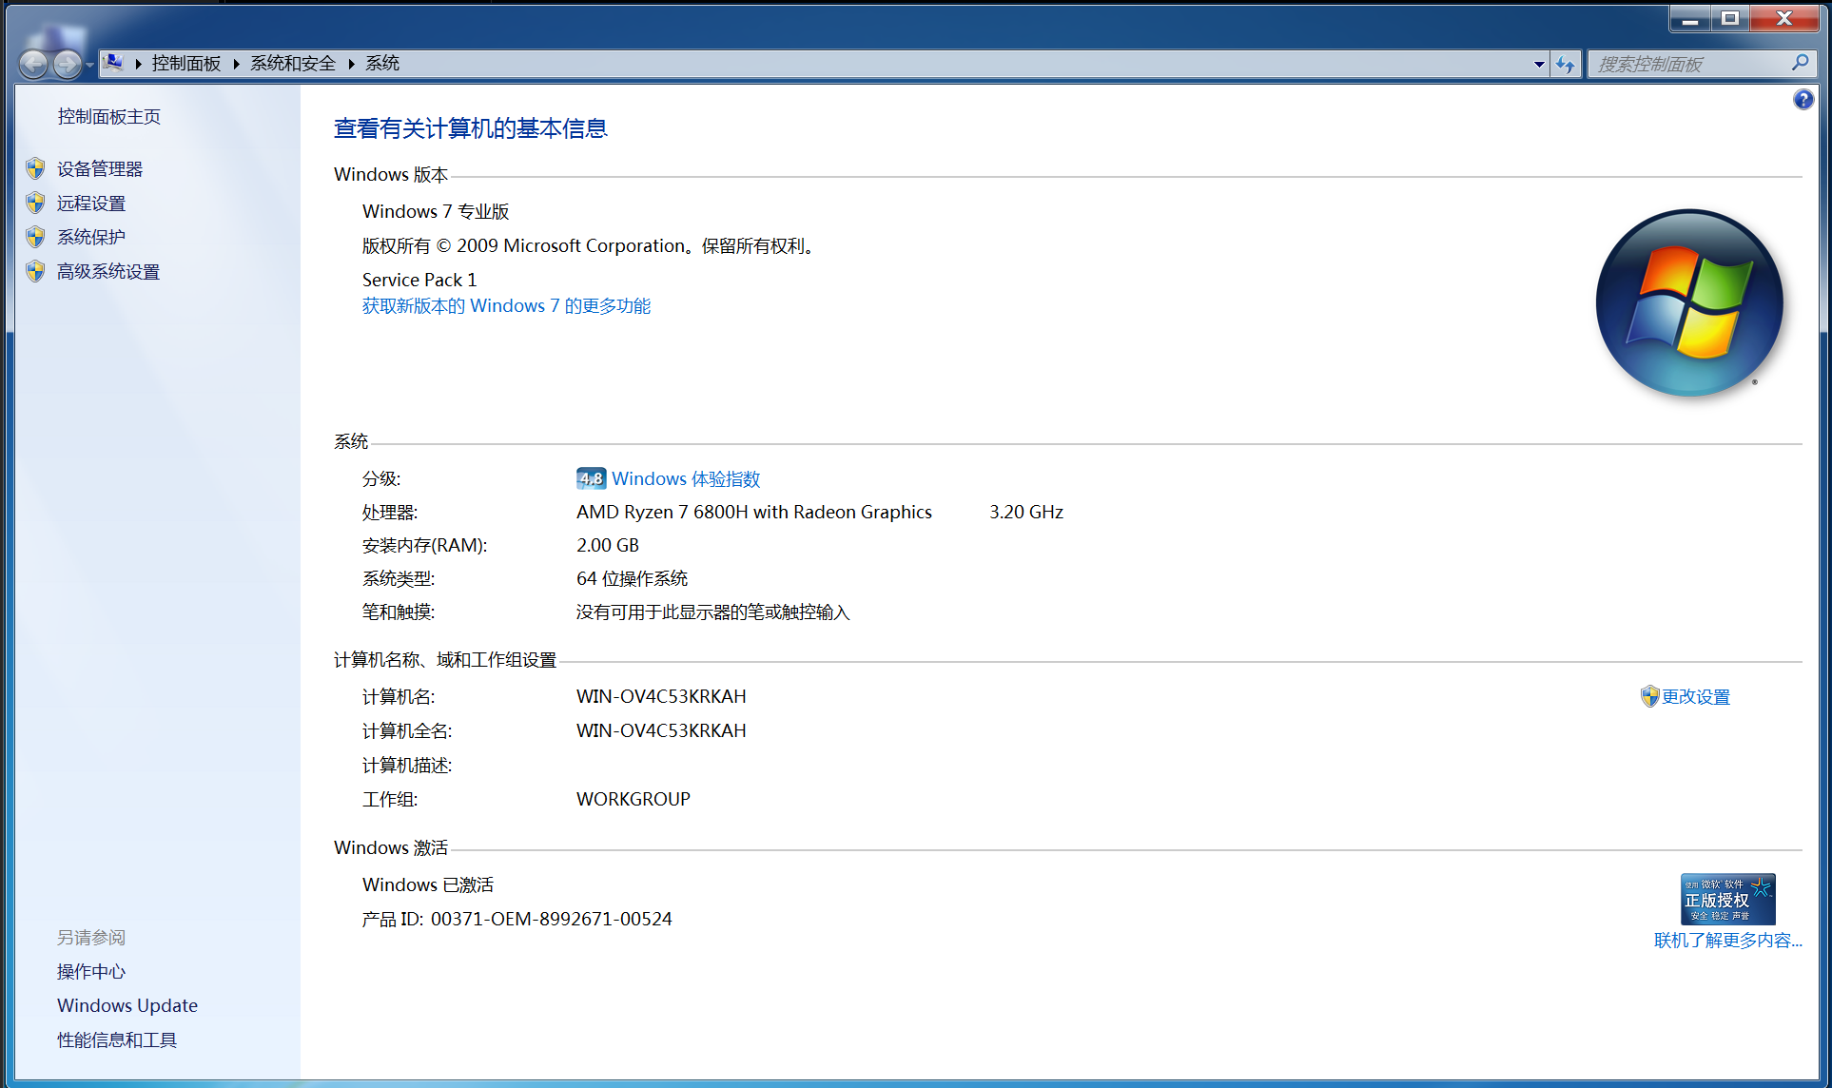Click the blue help question mark icon
The image size is (1832, 1088).
pyautogui.click(x=1803, y=100)
